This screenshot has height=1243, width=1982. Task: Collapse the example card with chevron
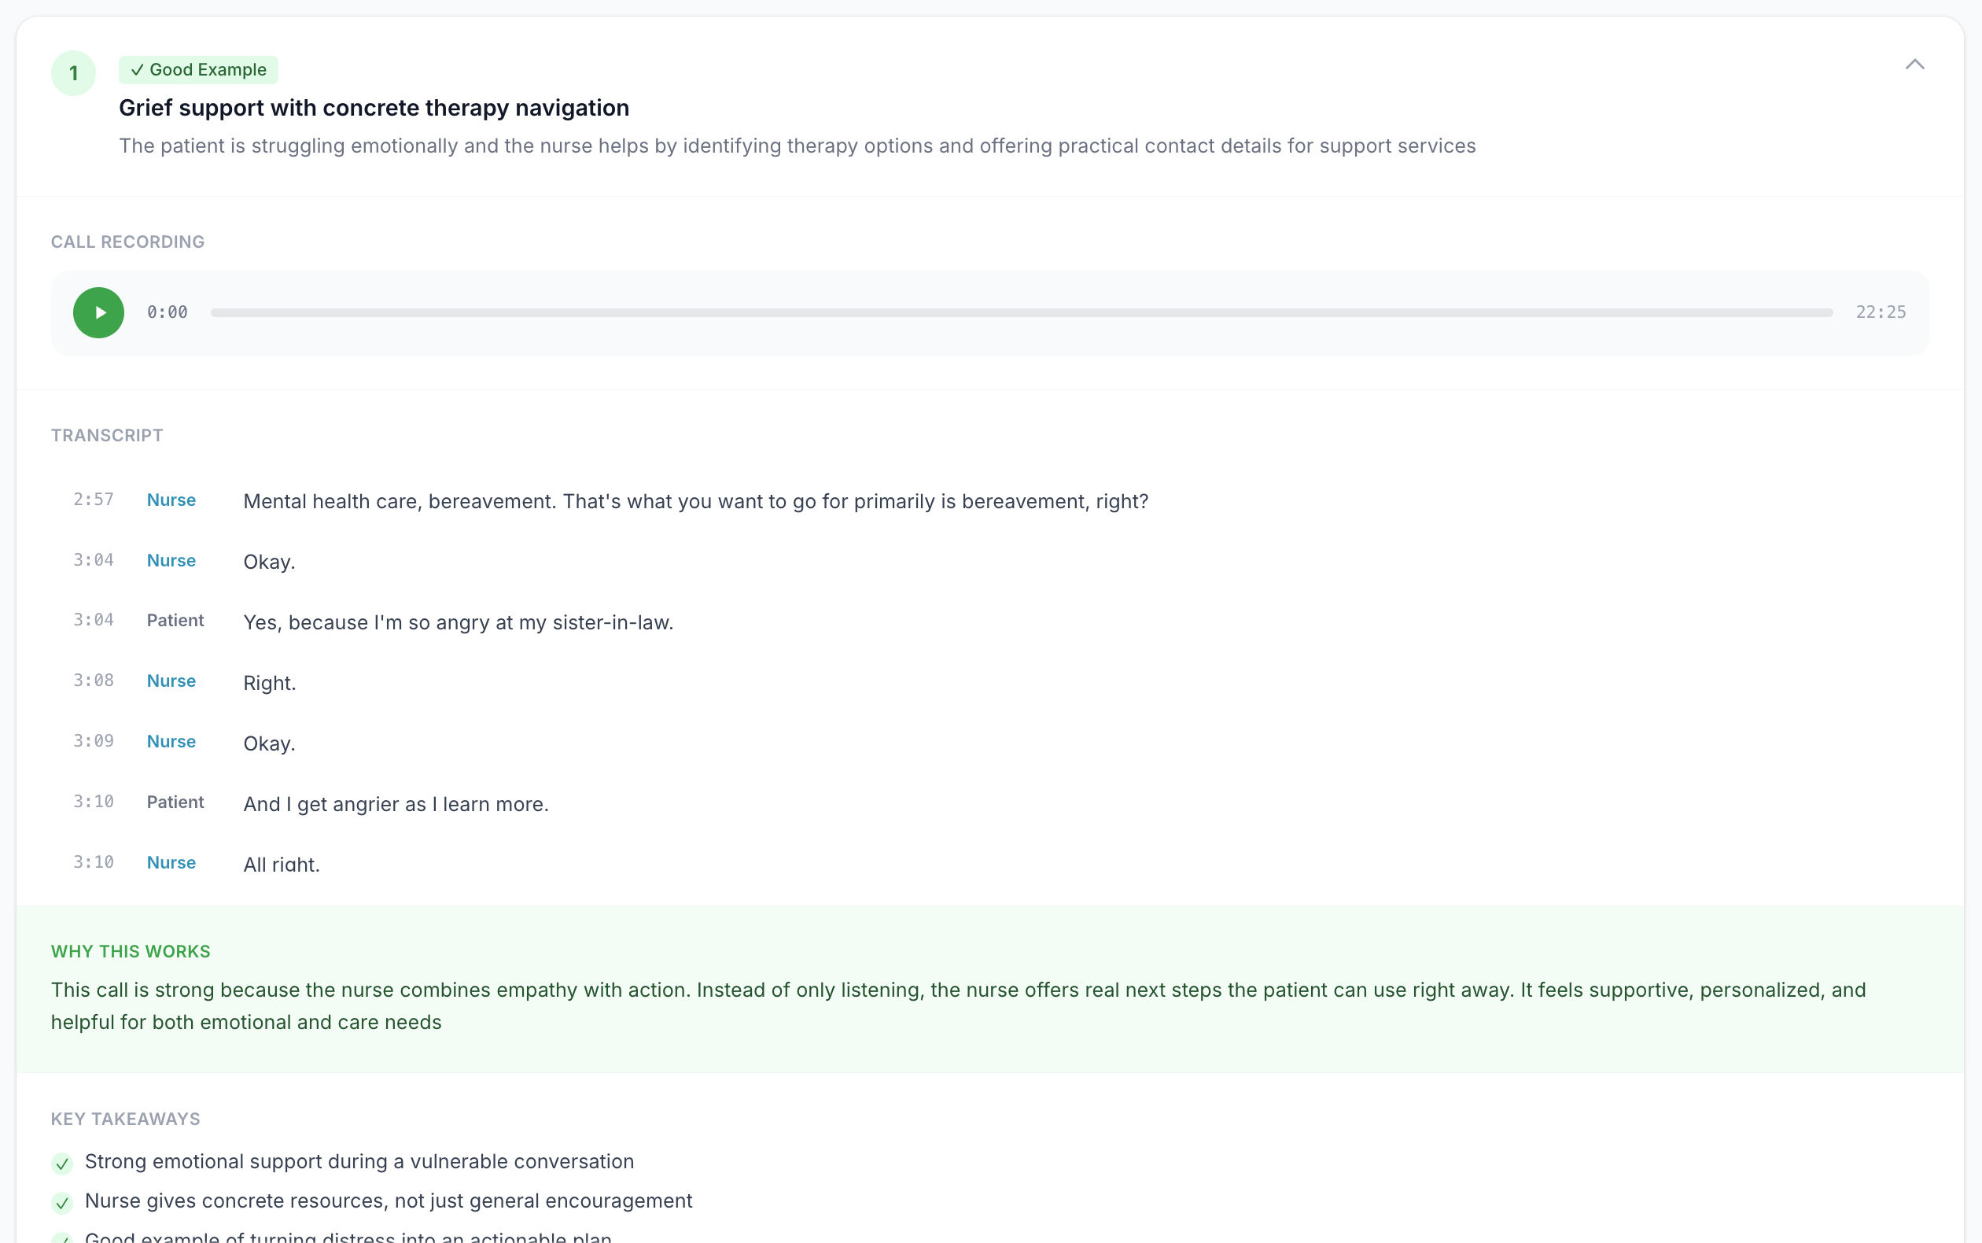point(1914,65)
